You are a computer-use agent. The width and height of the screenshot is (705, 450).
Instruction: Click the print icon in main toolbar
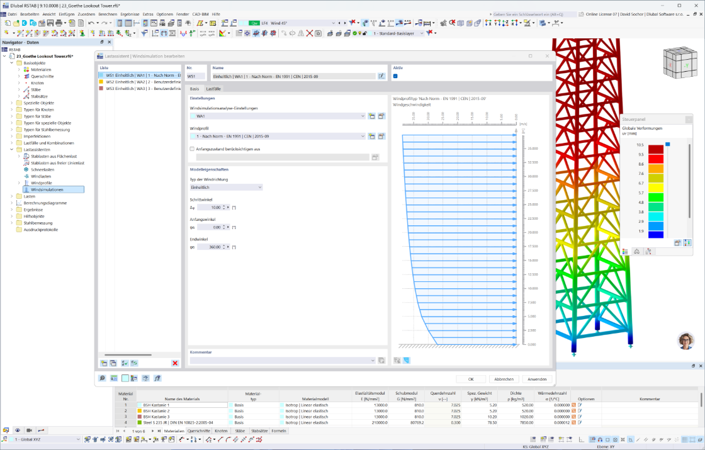pos(59,23)
